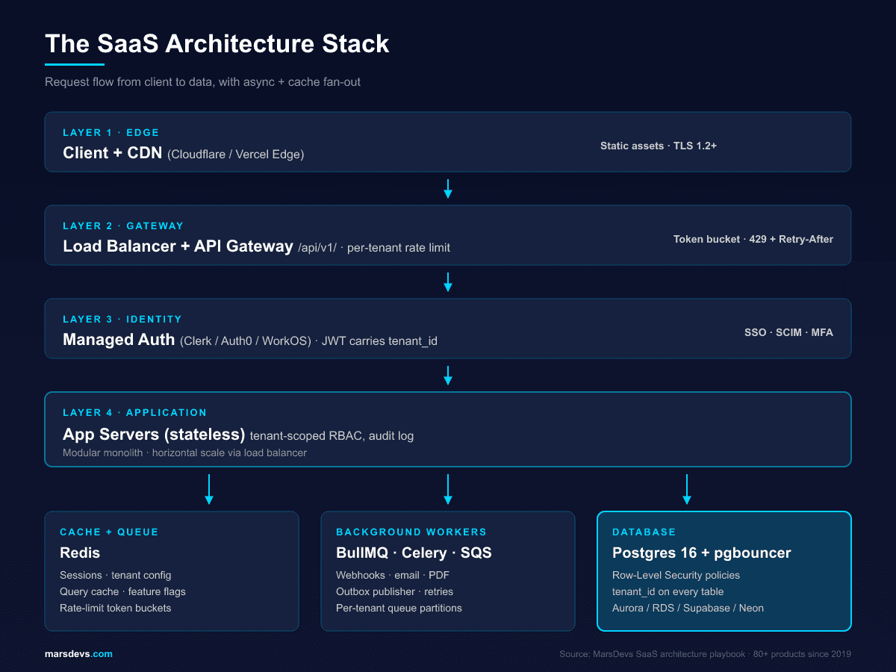Select the 'LAYER 4 · APPLICATION' label
The height and width of the screenshot is (672, 896).
tap(135, 412)
